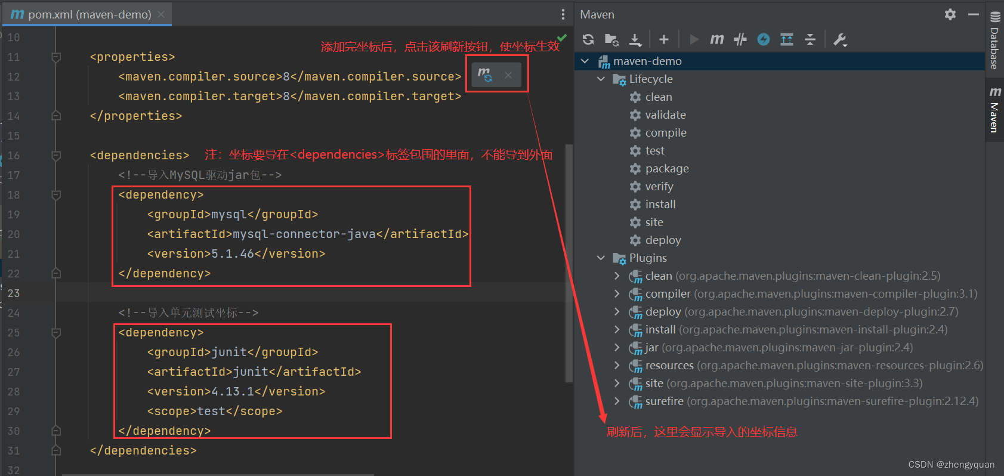Dismiss the floating Maven reload popup

(508, 75)
